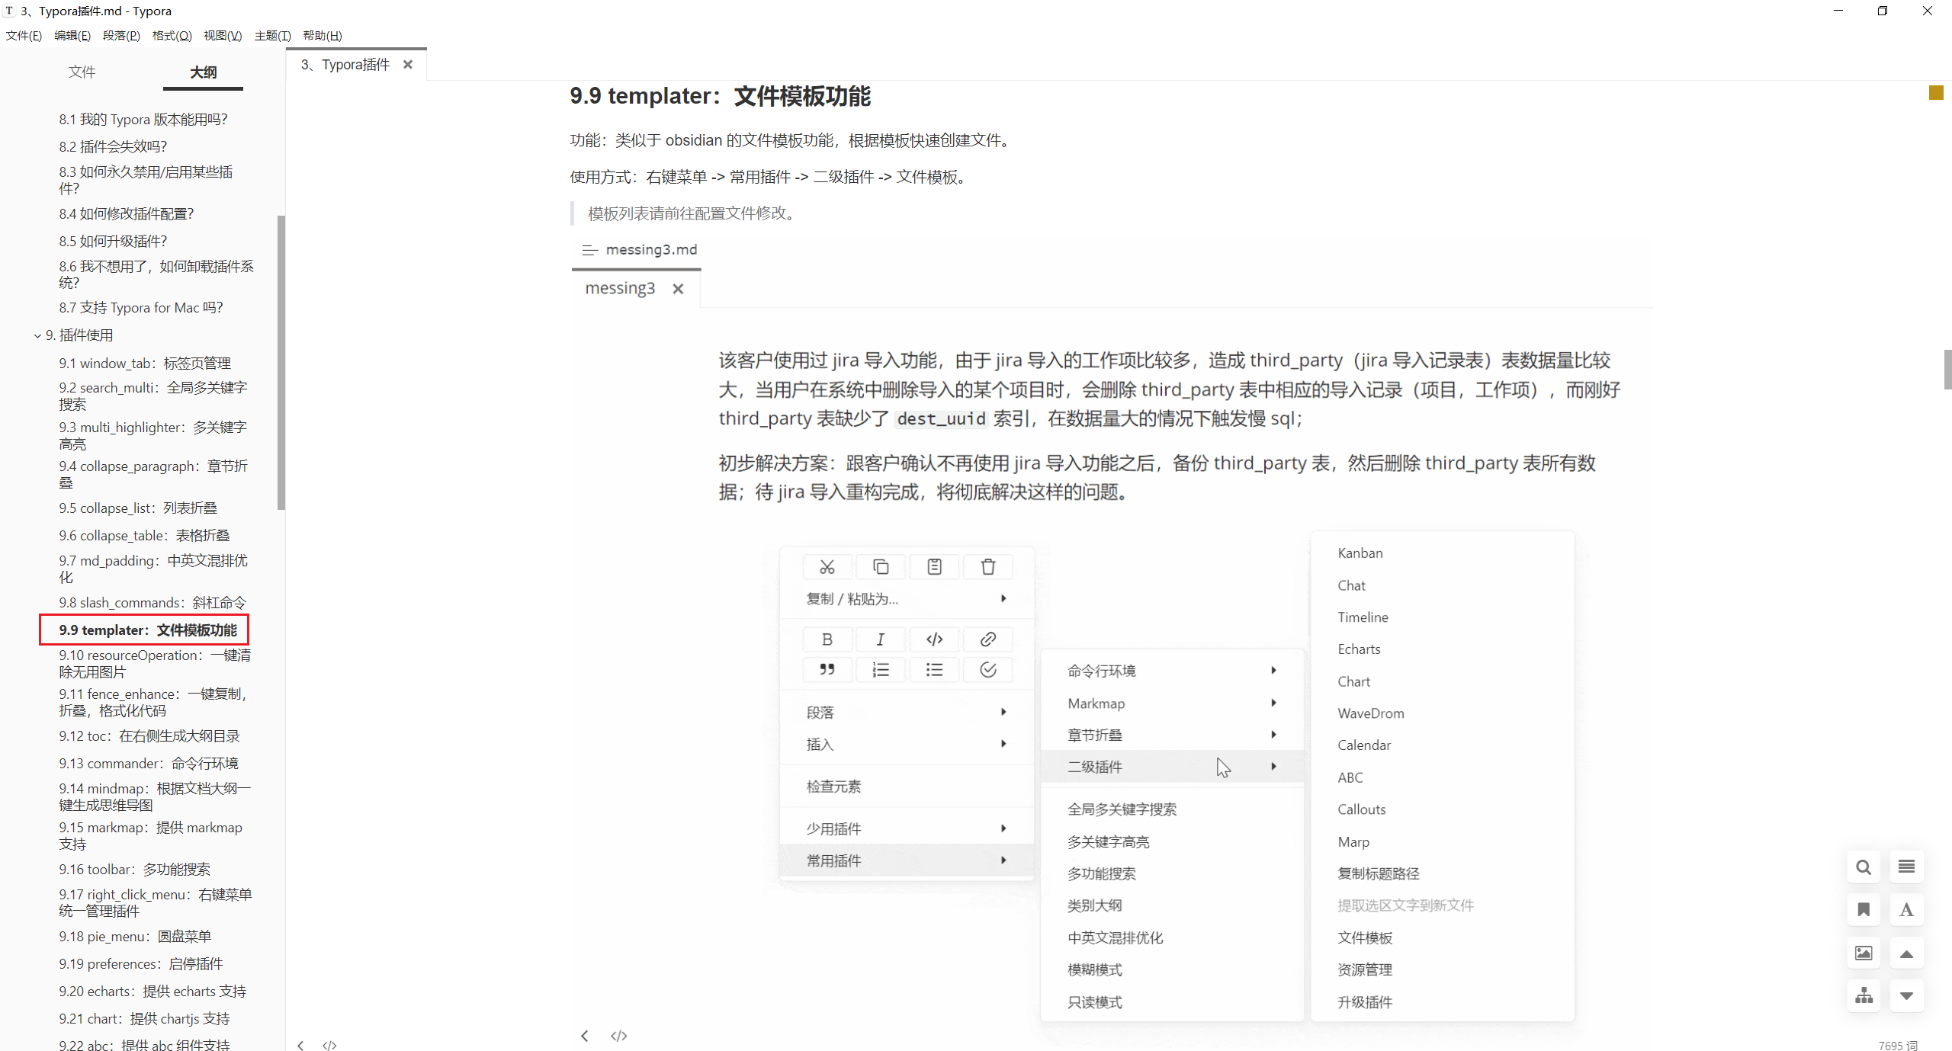1952x1051 pixels.
Task: Navigate to 9.2 search_multi outline entry
Action: click(x=153, y=396)
